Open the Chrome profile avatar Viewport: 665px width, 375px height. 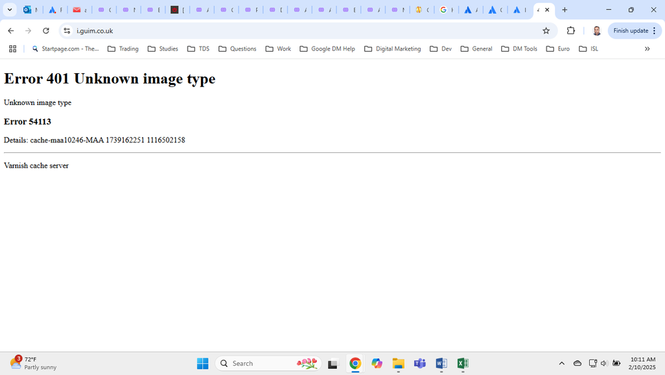tap(596, 31)
